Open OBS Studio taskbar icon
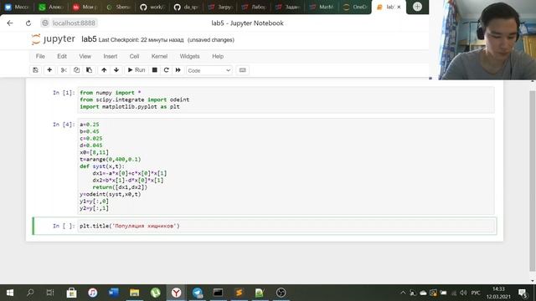The width and height of the screenshot is (536, 301). (281, 293)
